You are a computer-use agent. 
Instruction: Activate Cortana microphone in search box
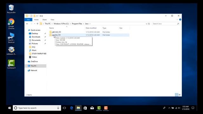tap(58, 108)
